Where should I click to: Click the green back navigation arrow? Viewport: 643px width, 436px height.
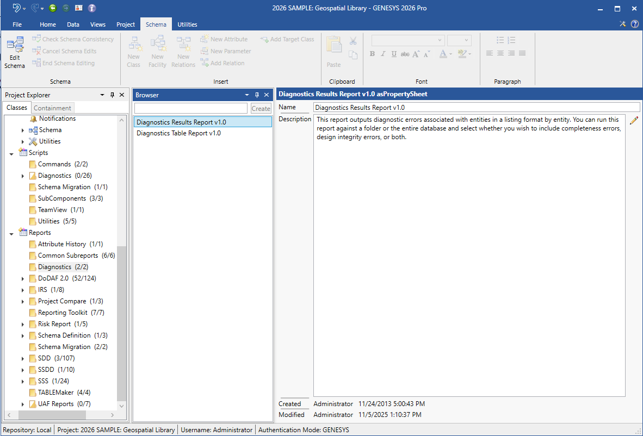[53, 8]
